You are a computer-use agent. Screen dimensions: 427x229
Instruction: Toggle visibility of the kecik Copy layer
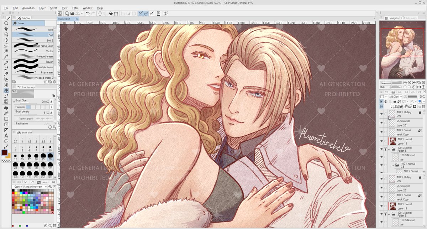(381, 131)
